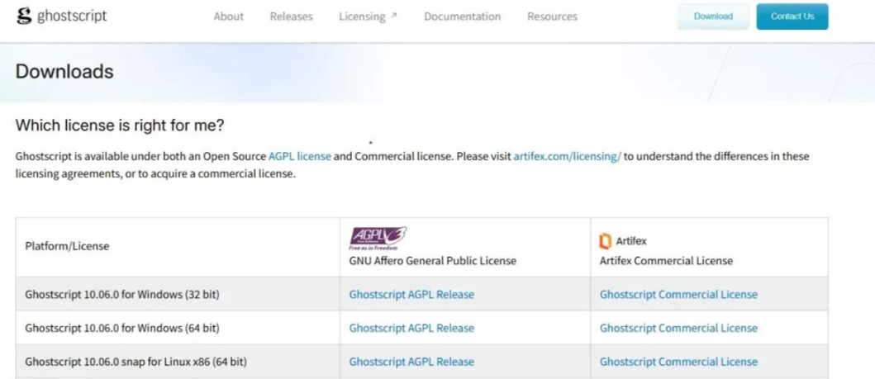Click the Contact Us button

(x=792, y=17)
